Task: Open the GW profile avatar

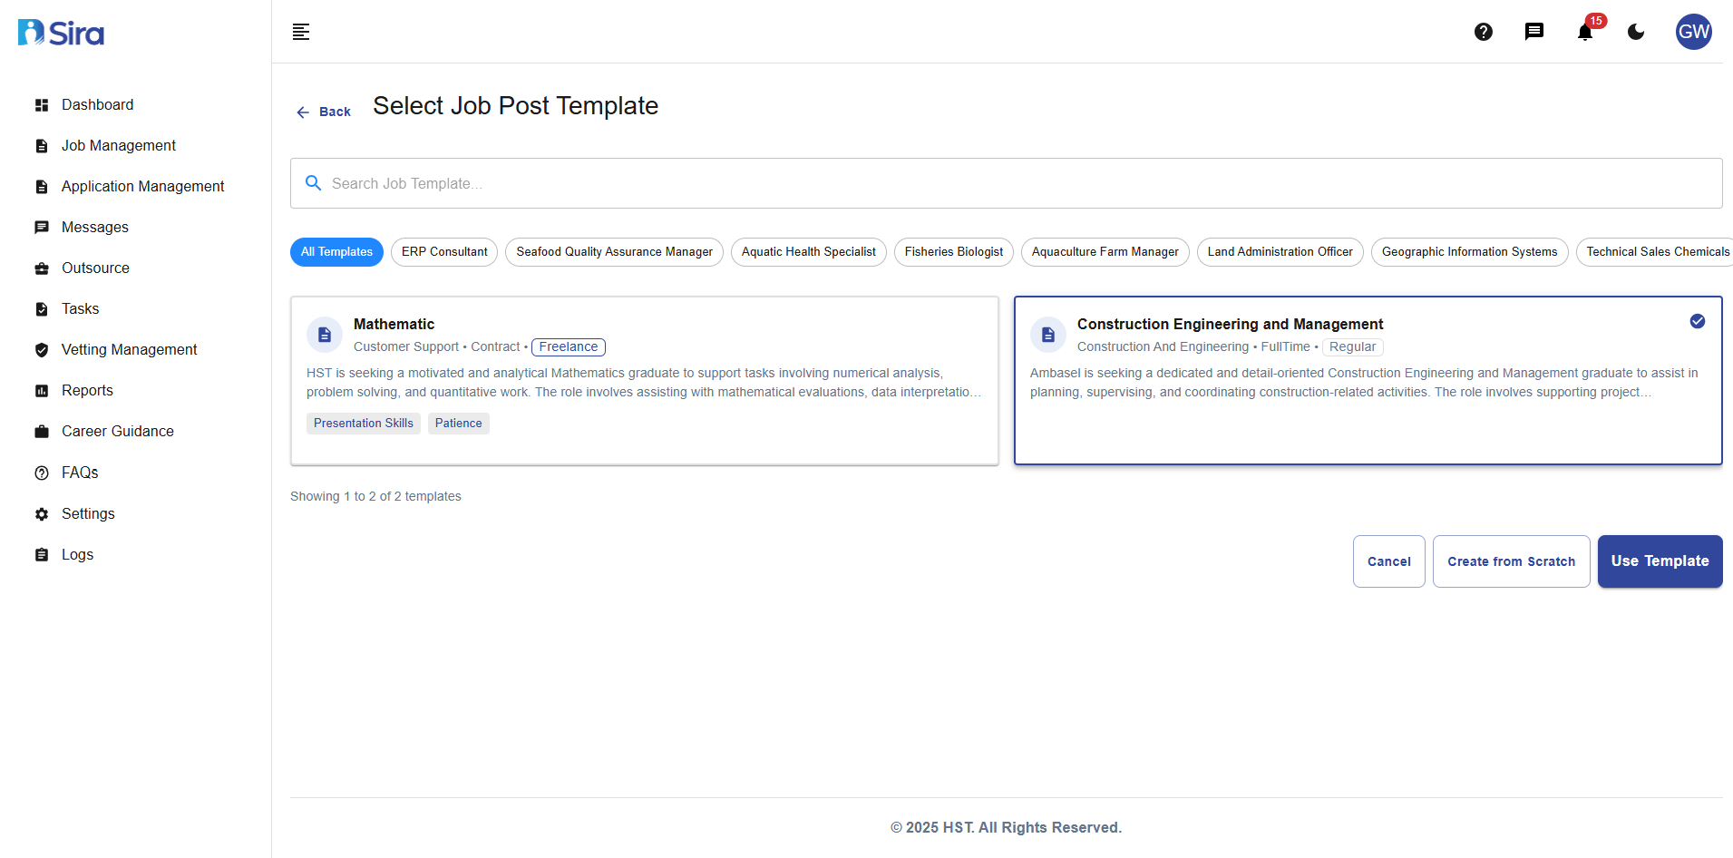Action: [x=1694, y=32]
